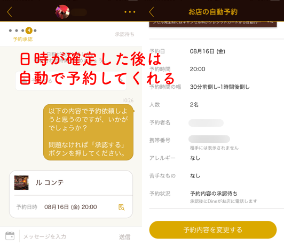284x246 pixels.
Task: Tap the first step progress dot
Action: click(10, 30)
